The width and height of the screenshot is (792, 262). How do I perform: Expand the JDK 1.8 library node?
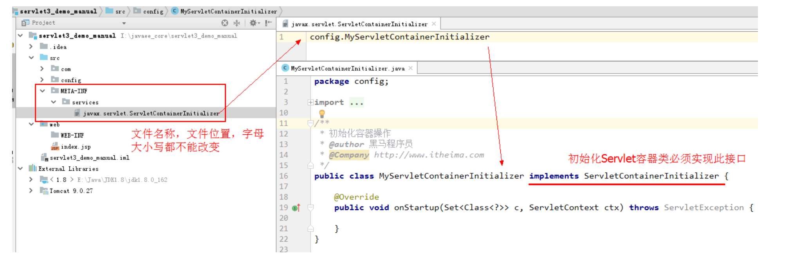(31, 180)
